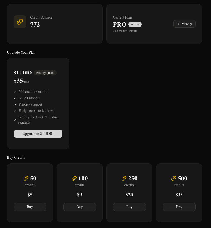The image size is (211, 228).
Task: Buy the 50 credits pack for $5
Action: (x=30, y=207)
